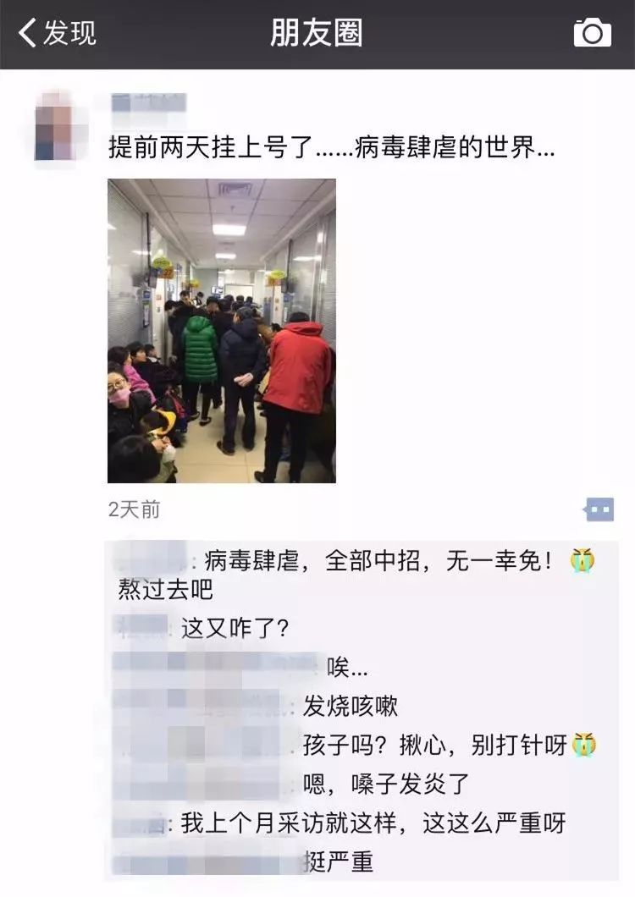Image resolution: width=635 pixels, height=897 pixels.
Task: Tap the poster's blurred avatar
Action: pos(60,125)
